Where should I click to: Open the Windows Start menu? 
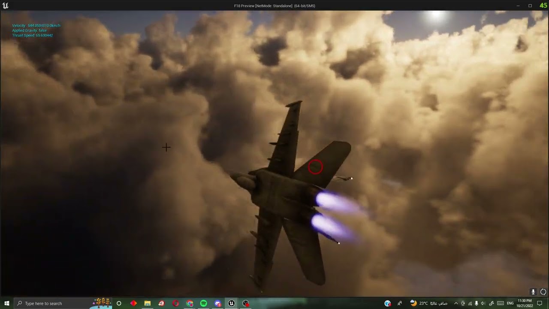coord(7,303)
